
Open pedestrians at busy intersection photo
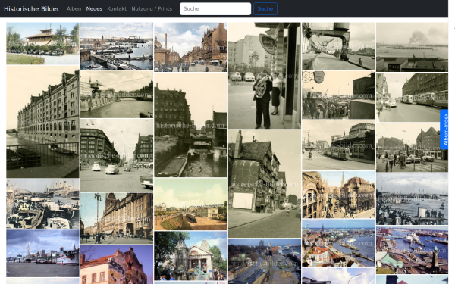[x=412, y=148]
